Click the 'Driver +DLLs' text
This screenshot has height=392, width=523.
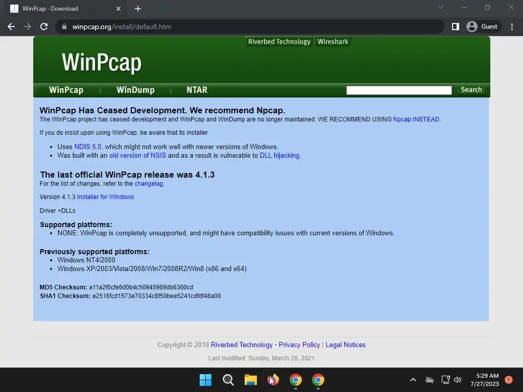[57, 211]
